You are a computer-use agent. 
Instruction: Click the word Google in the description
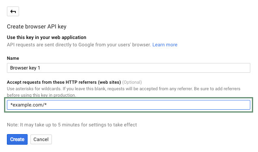86,45
